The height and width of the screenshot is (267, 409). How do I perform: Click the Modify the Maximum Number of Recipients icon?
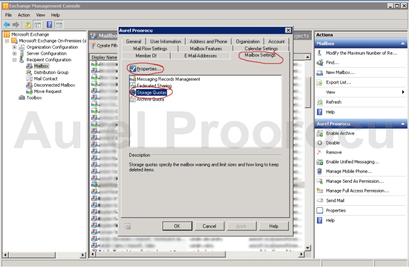pos(320,53)
